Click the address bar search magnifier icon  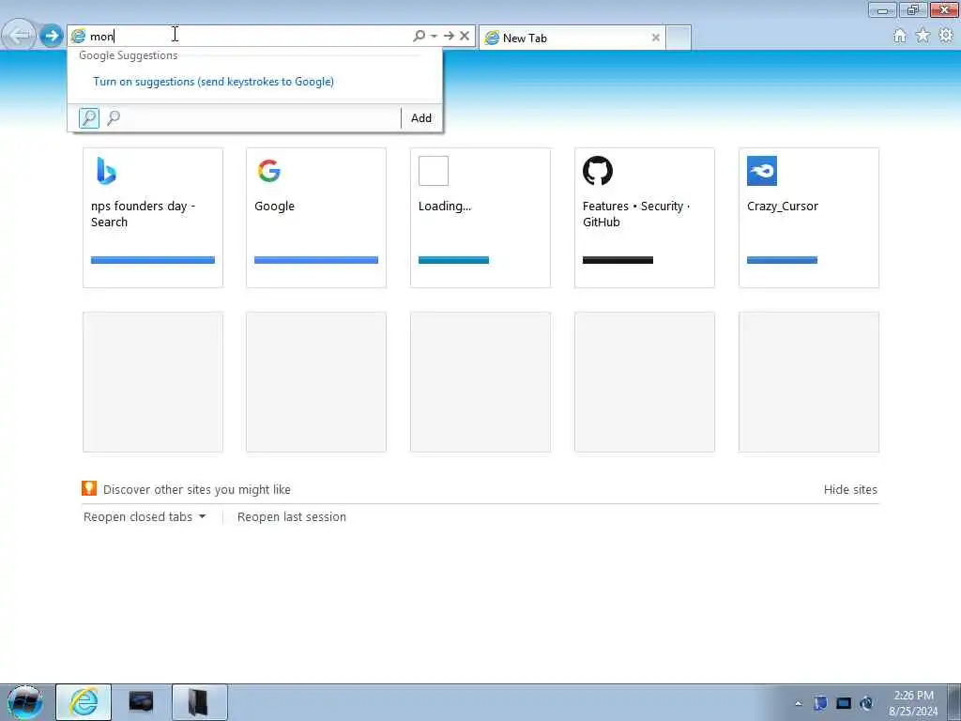click(419, 37)
